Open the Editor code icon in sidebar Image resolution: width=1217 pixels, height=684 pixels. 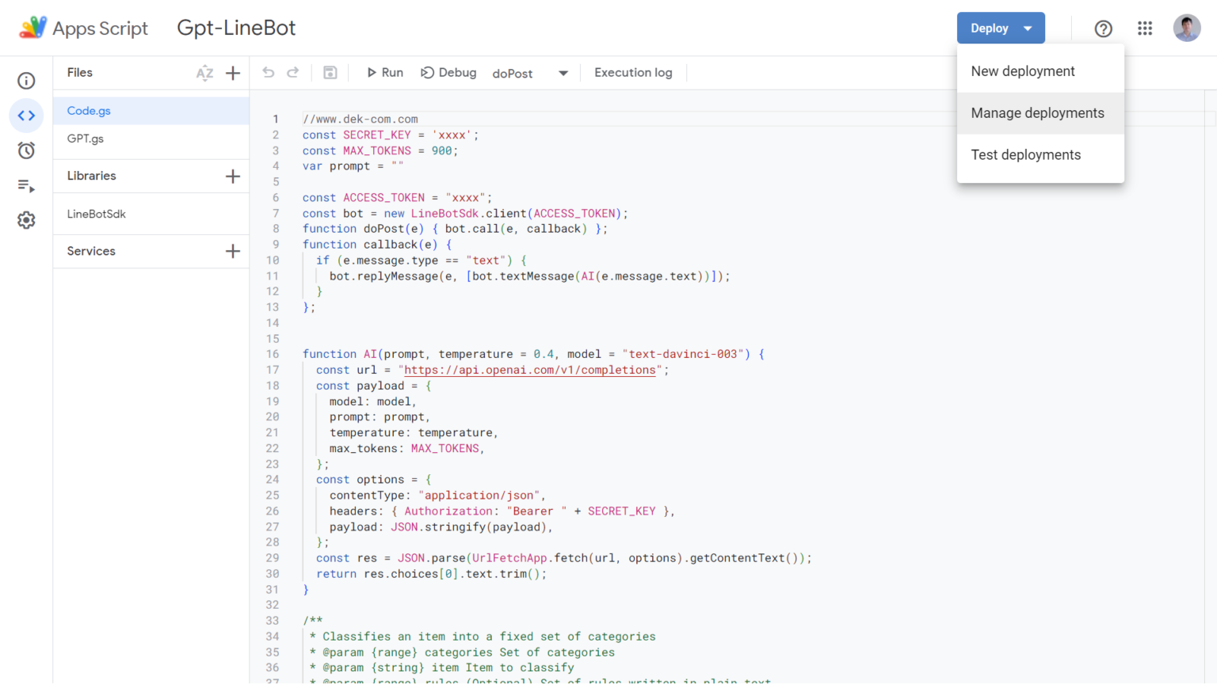26,116
